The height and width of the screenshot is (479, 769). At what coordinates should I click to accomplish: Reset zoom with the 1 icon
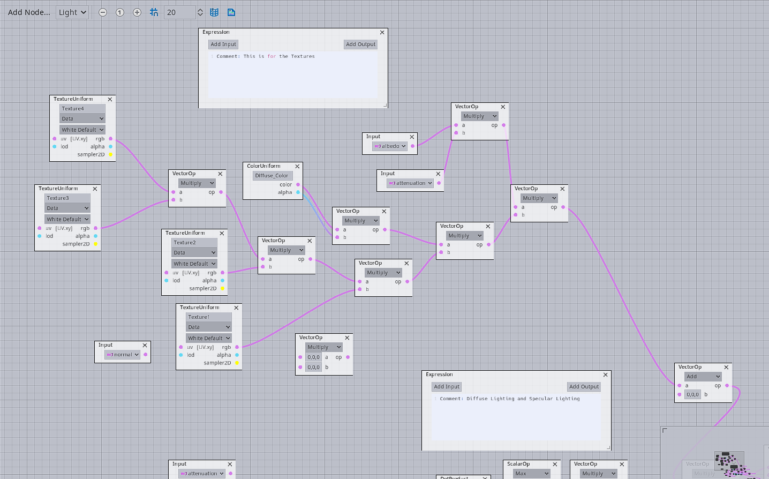tap(120, 12)
